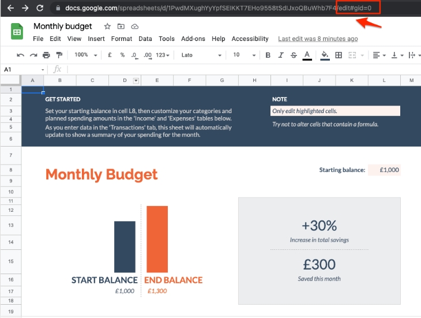Toggle strikethrough formatting

(x=294, y=55)
